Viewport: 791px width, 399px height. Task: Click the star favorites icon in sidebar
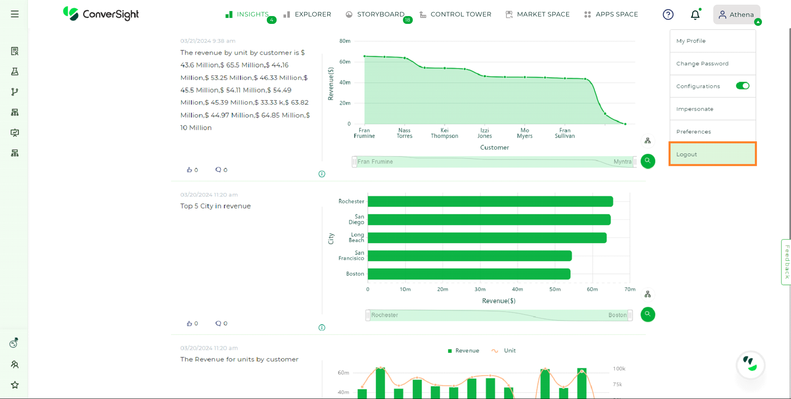coord(15,385)
